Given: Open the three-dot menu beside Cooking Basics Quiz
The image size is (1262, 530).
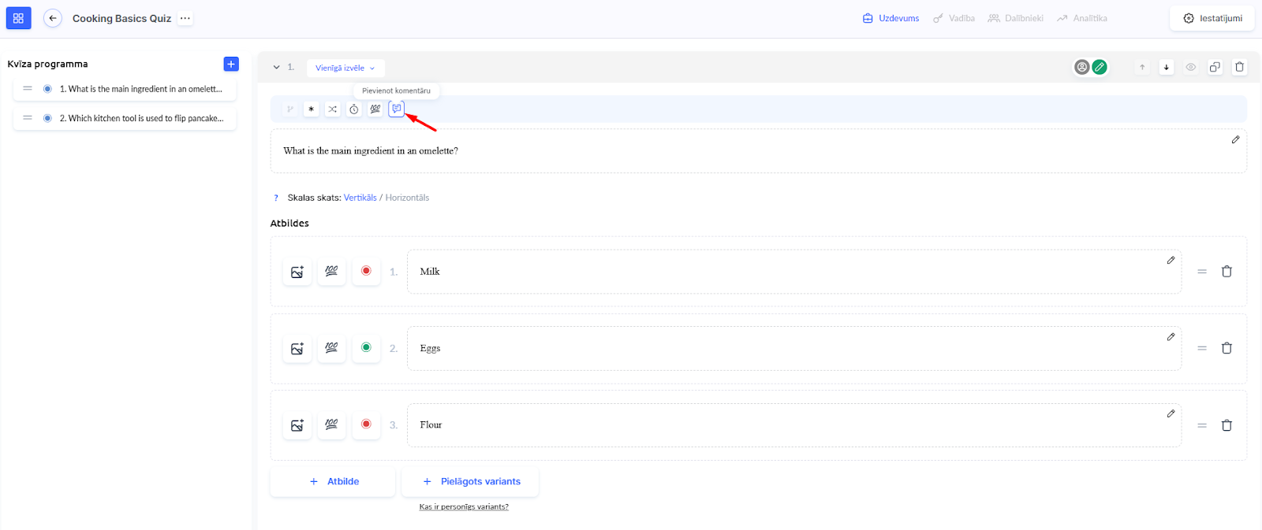Looking at the screenshot, I should (185, 18).
